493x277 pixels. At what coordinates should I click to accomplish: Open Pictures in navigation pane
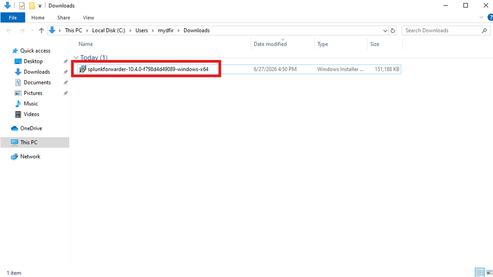(33, 93)
